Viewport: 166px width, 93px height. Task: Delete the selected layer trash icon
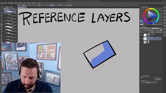pyautogui.click(x=162, y=32)
